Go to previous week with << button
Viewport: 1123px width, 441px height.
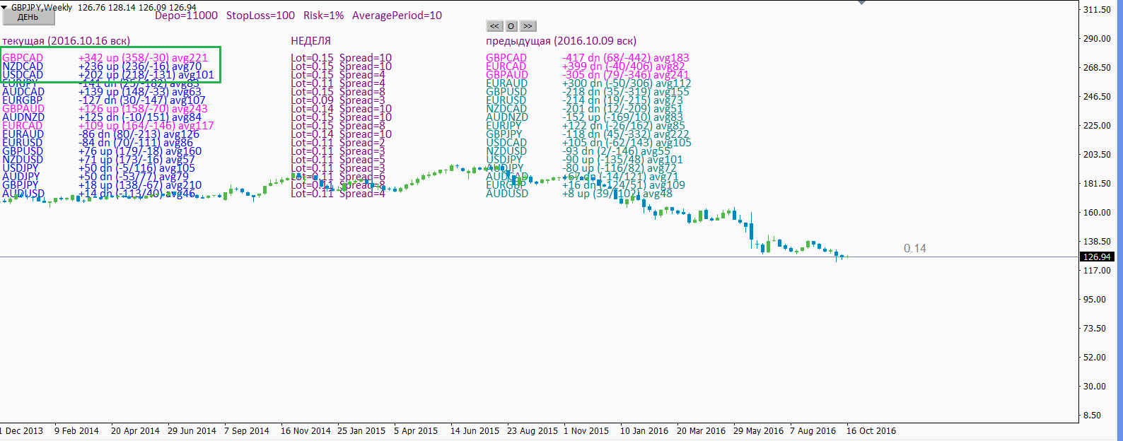494,26
